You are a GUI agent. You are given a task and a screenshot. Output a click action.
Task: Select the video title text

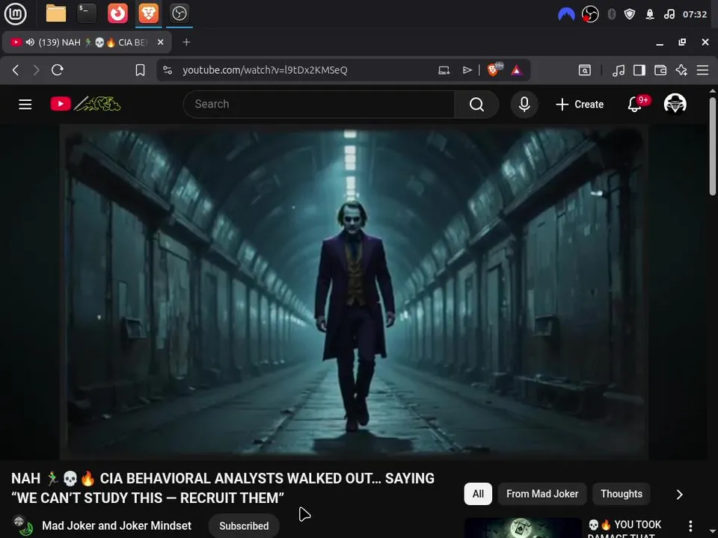223,488
